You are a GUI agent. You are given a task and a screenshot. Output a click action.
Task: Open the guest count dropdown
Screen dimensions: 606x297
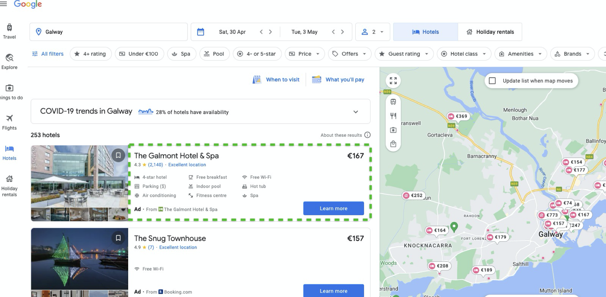click(372, 32)
